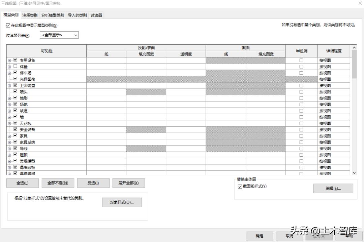The width and height of the screenshot is (364, 242).
Task: Click the 全选 button
Action: 22,183
